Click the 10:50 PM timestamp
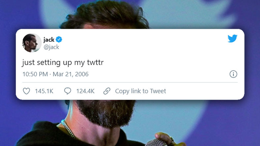260x146 pixels. [35, 74]
